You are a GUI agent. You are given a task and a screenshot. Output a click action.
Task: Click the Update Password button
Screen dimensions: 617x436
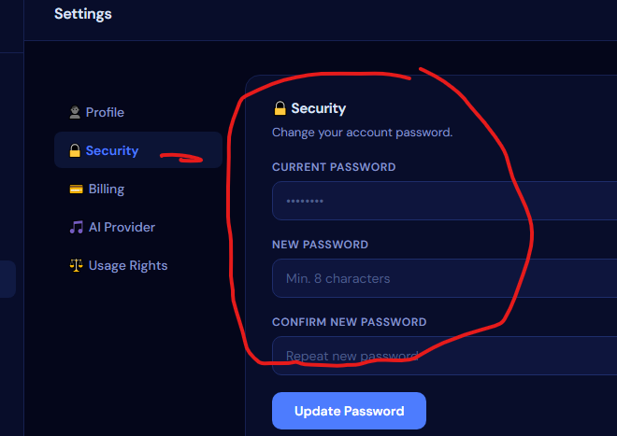[x=349, y=411]
